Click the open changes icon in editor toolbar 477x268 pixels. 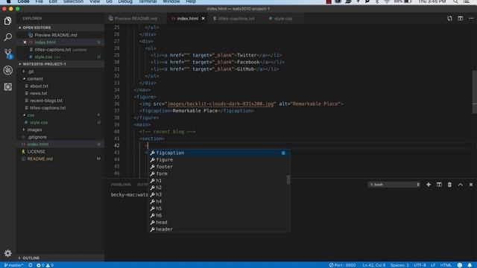coord(449,19)
